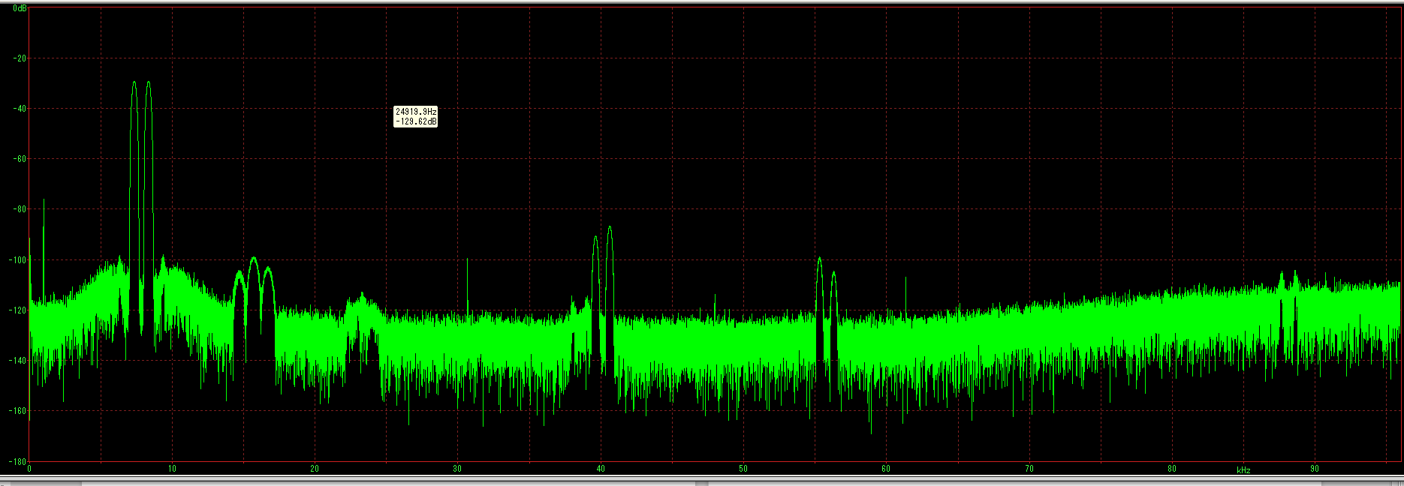Pick the 50 frequency axis label
This screenshot has height=486, width=1404.
pos(743,469)
